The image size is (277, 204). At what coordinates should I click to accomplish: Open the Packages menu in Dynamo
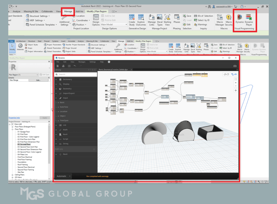(x=82, y=62)
